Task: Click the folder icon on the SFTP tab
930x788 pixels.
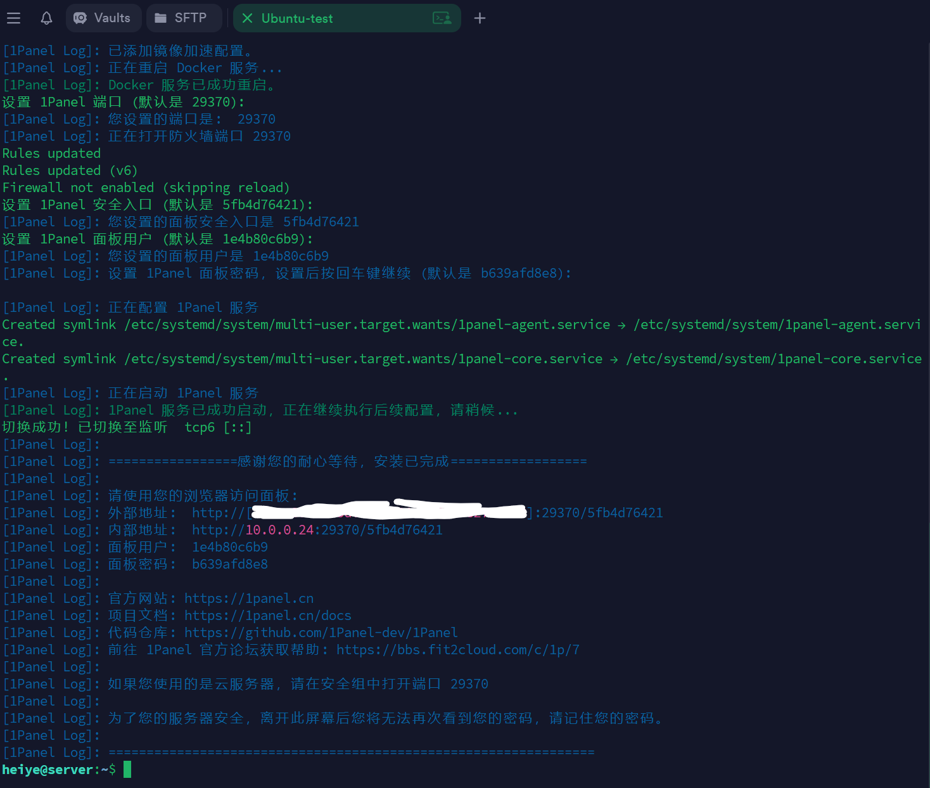Action: [x=161, y=18]
